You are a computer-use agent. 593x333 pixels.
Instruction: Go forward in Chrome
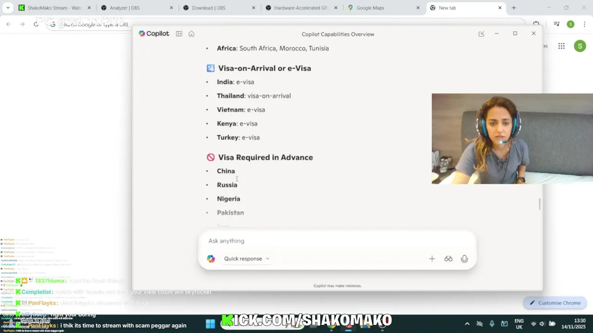click(x=22, y=24)
